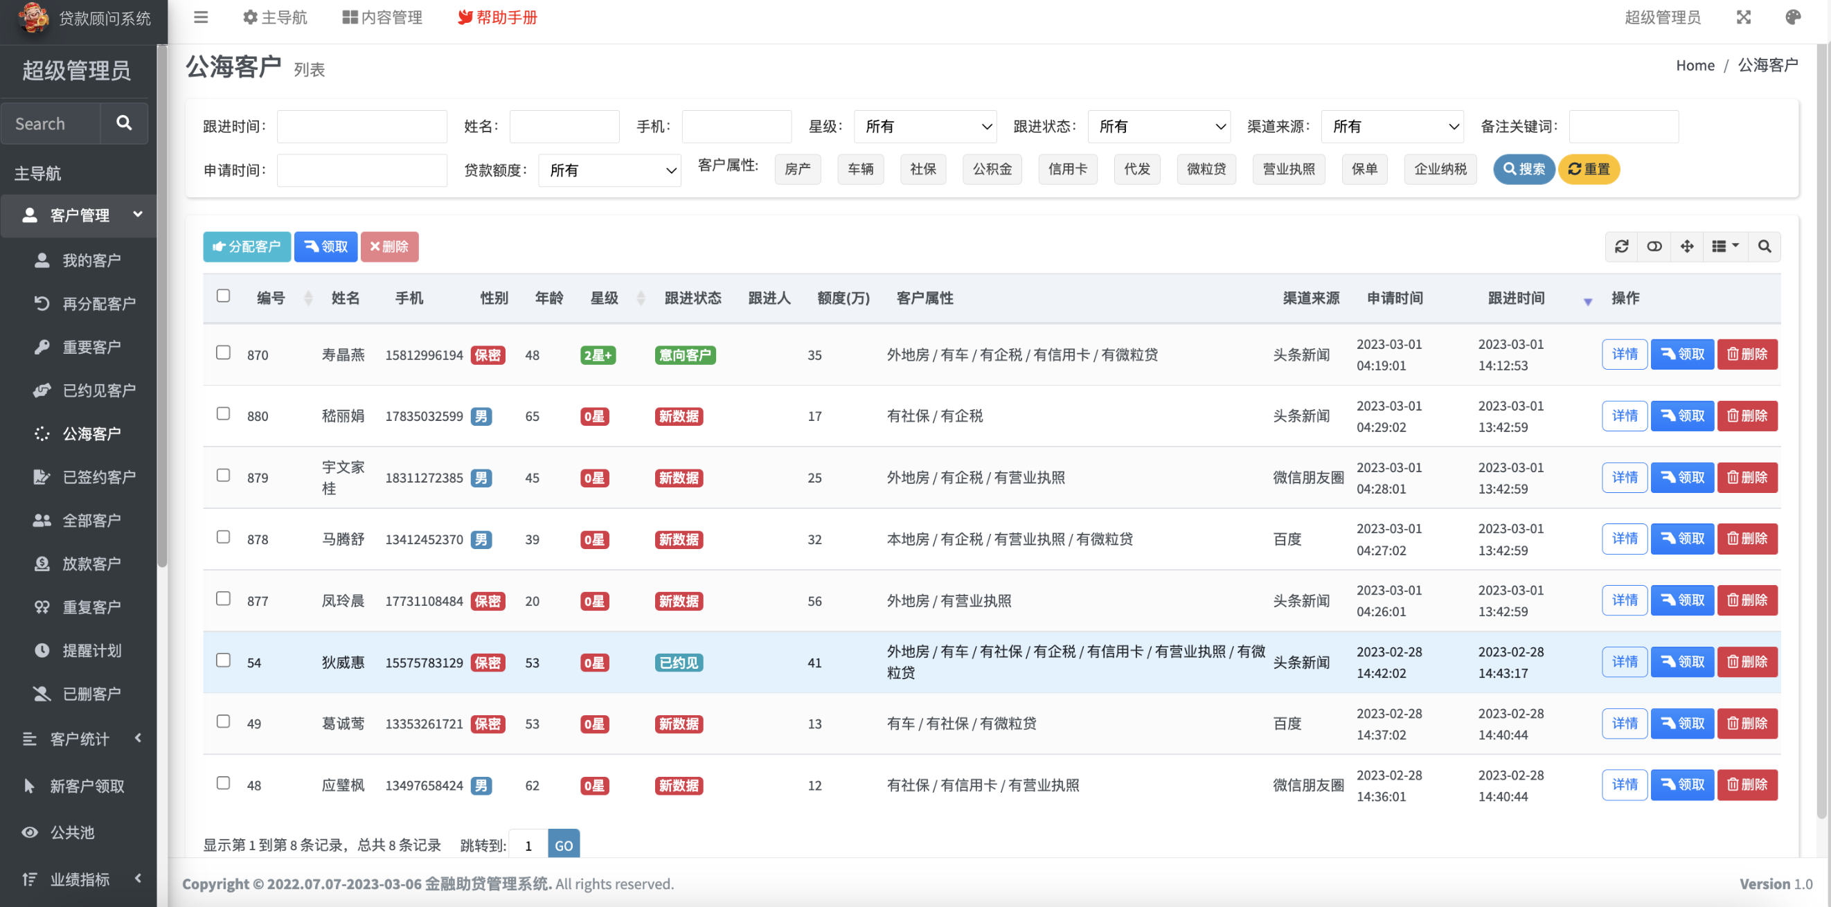This screenshot has width=1831, height=907.
Task: Open the 内容管理 top menu
Action: pyautogui.click(x=382, y=17)
